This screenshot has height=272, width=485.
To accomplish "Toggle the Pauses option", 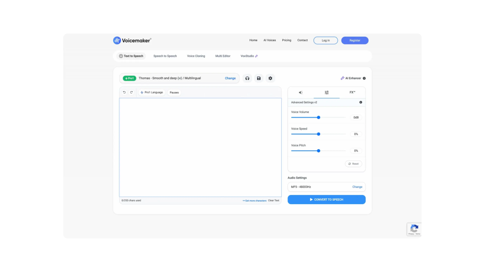I will pos(174,92).
